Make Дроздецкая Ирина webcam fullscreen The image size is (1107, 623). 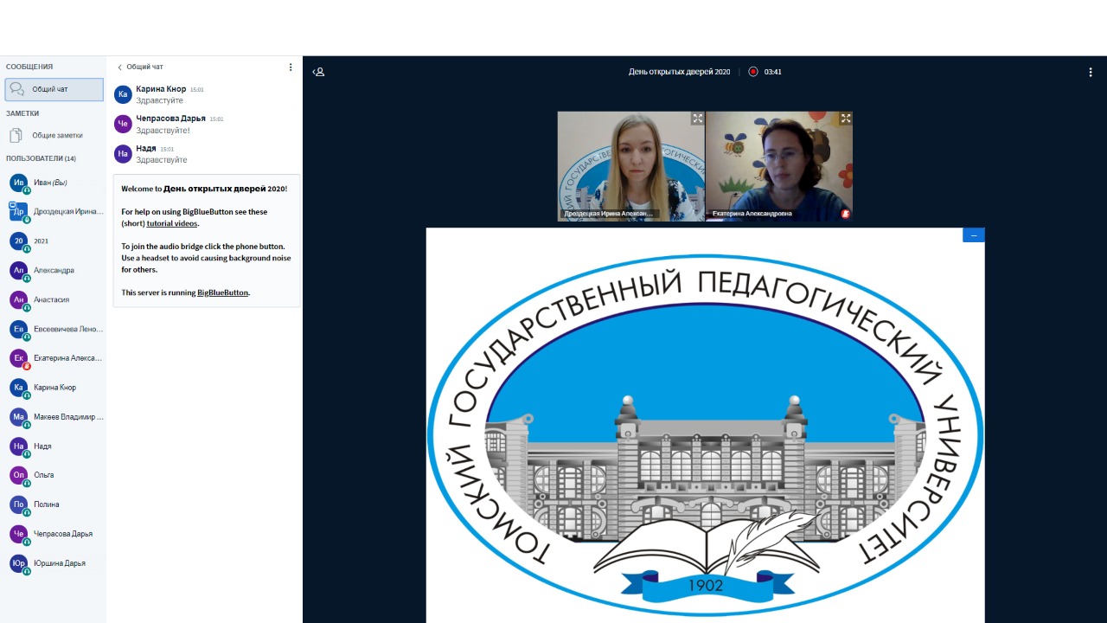tap(697, 119)
